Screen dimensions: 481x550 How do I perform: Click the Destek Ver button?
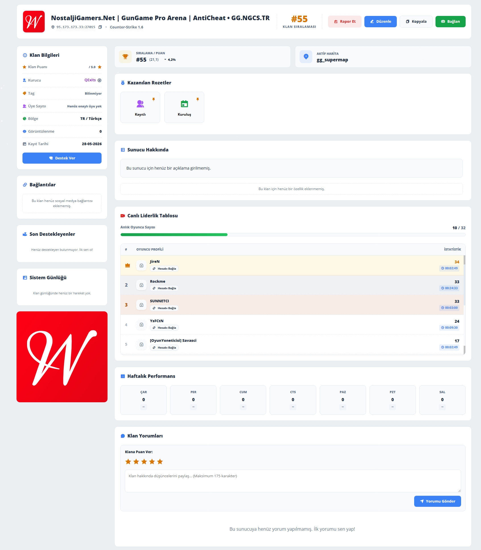[x=62, y=158]
